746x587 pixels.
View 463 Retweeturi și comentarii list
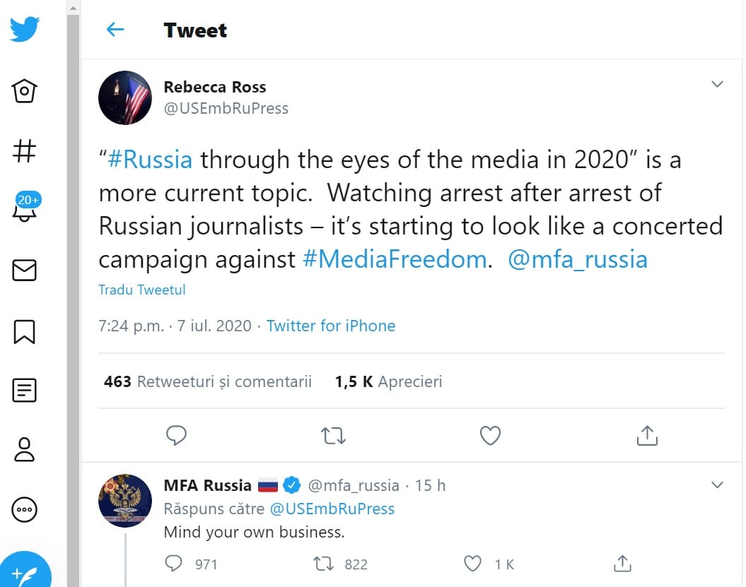tap(208, 381)
